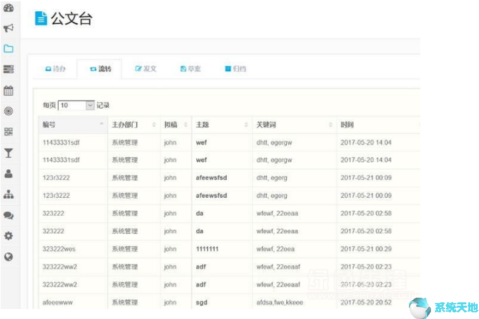Click the globe icon in sidebar
The height and width of the screenshot is (319, 479).
point(9,256)
